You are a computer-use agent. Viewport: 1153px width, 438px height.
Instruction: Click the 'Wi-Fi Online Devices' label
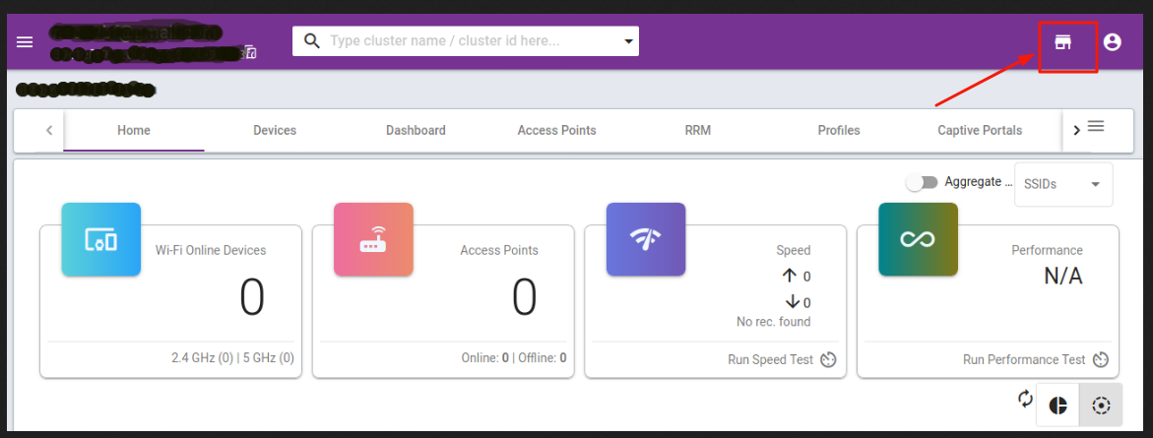[211, 250]
